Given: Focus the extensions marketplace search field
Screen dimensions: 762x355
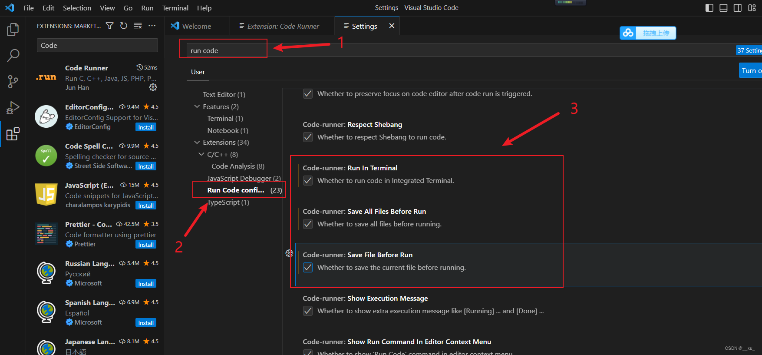Looking at the screenshot, I should pyautogui.click(x=97, y=45).
